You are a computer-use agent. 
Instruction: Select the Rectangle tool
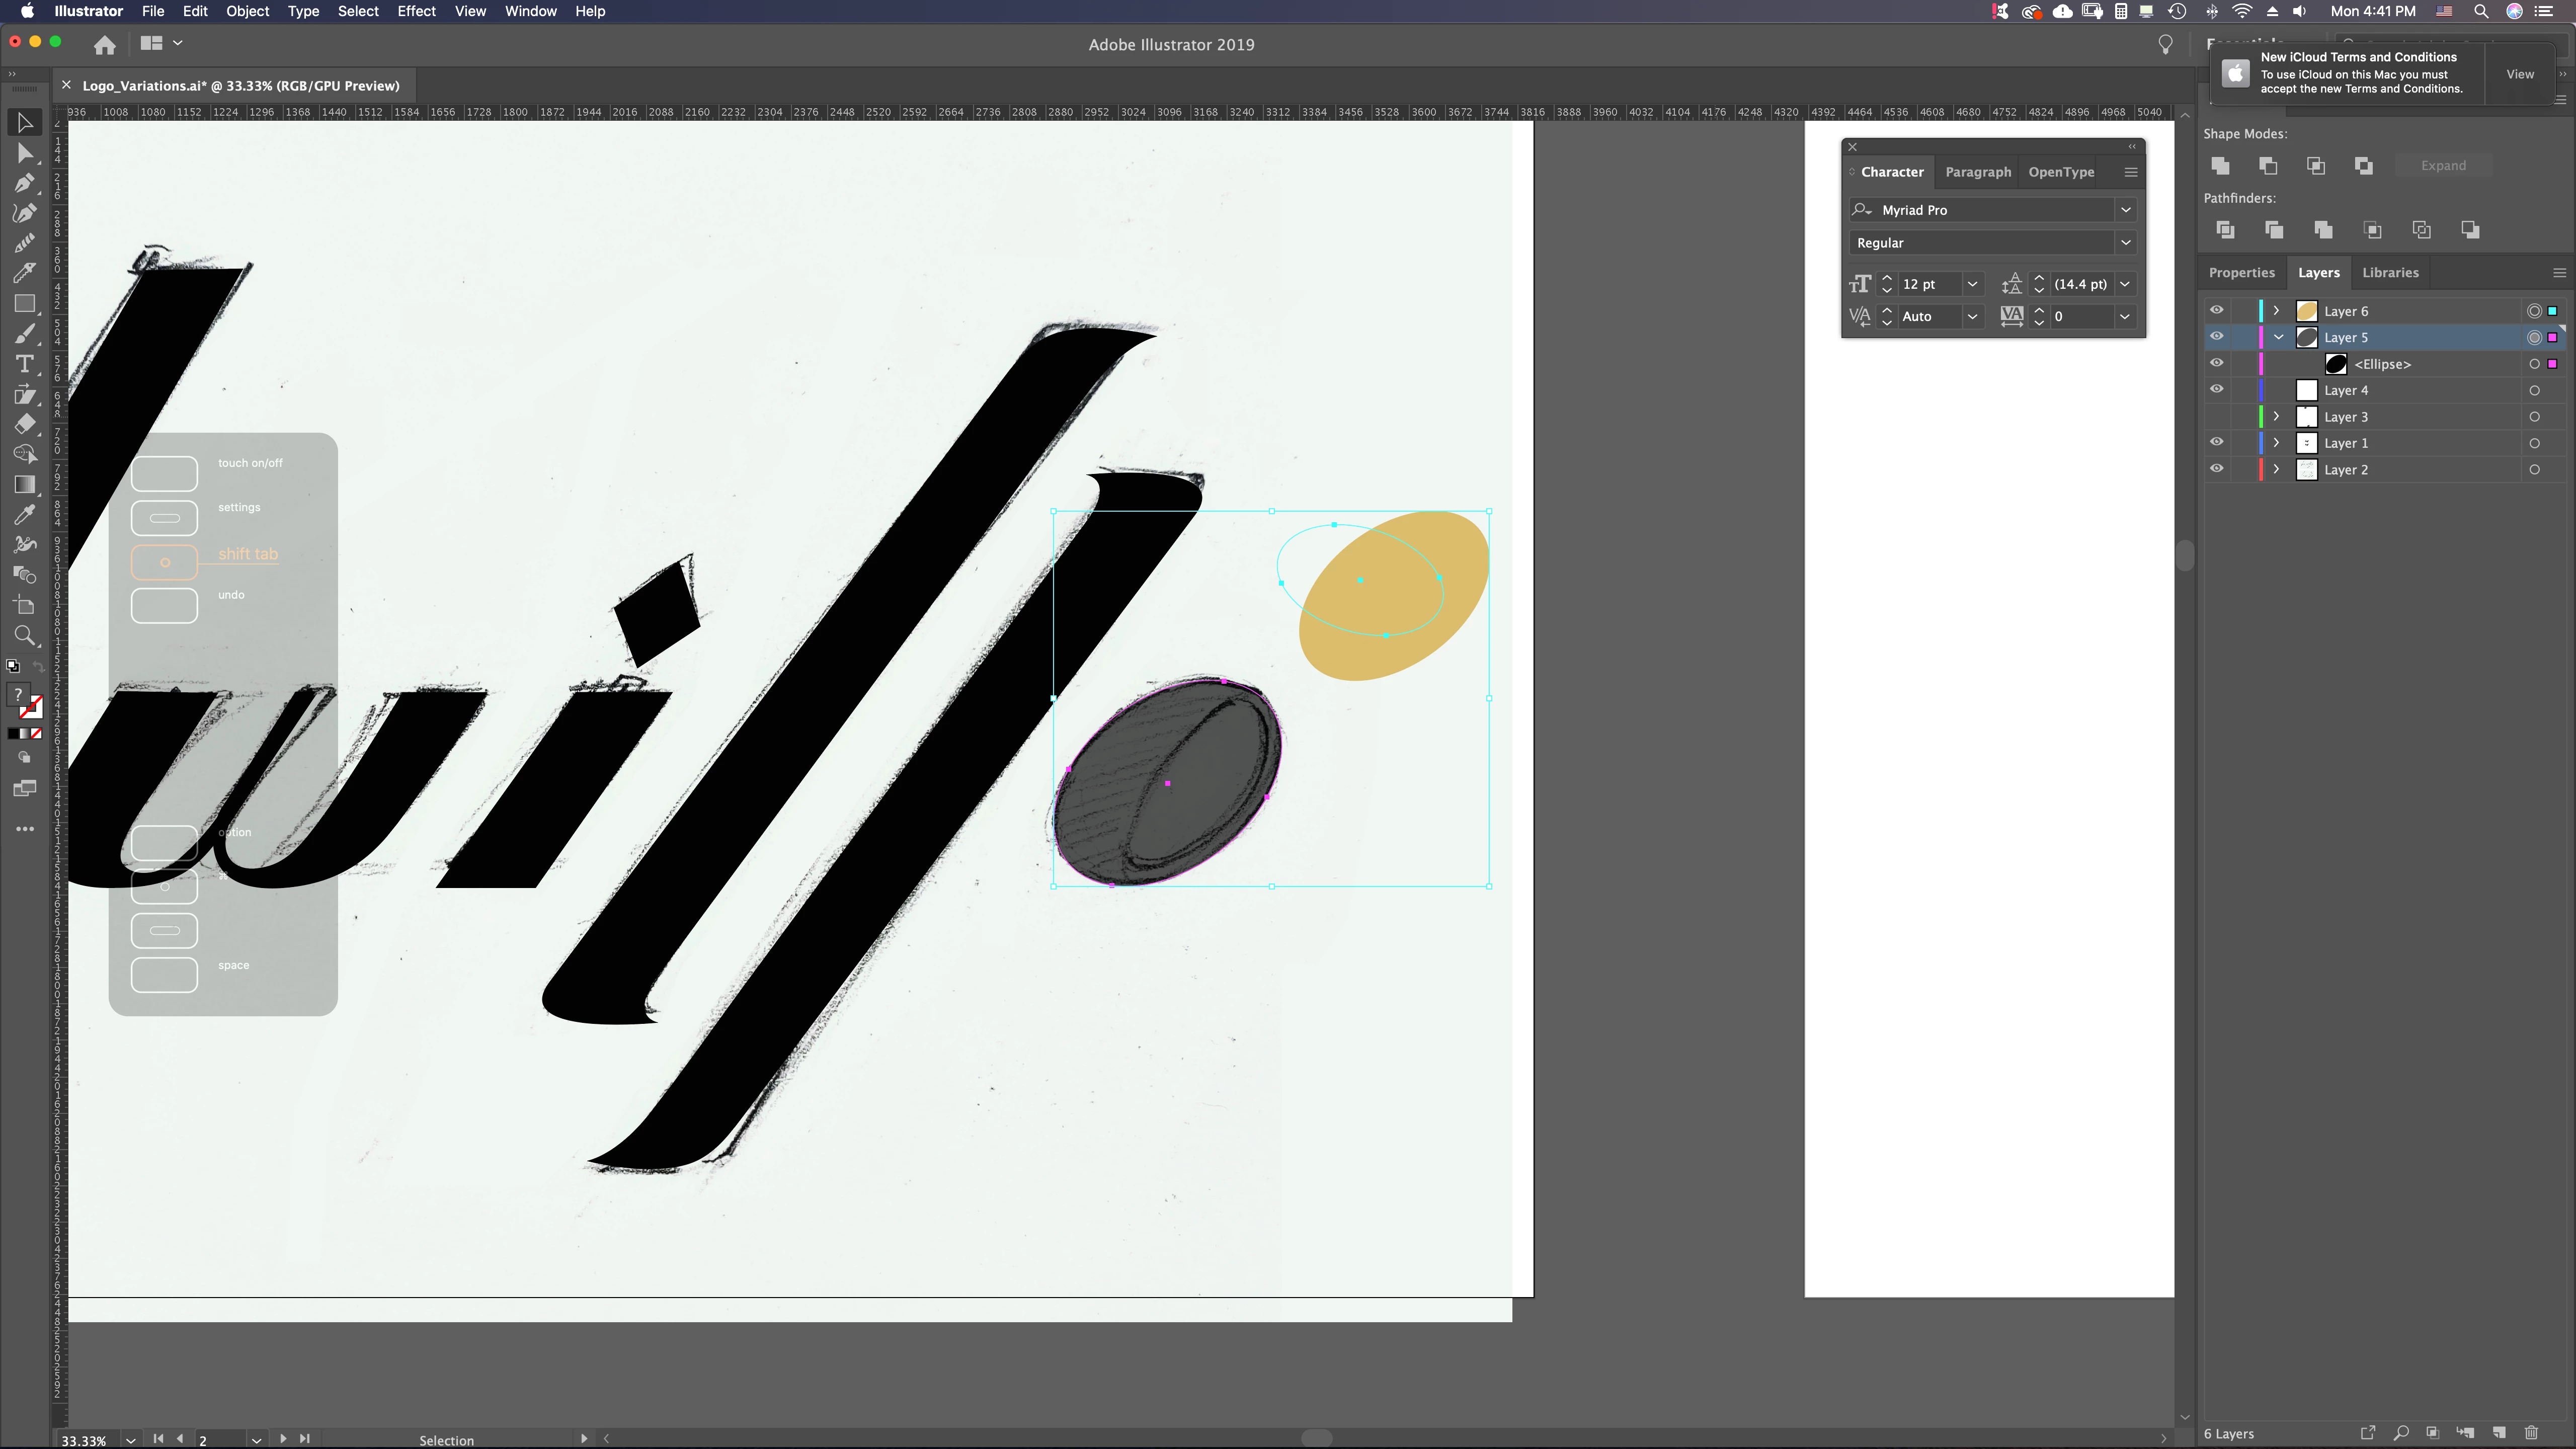[25, 303]
